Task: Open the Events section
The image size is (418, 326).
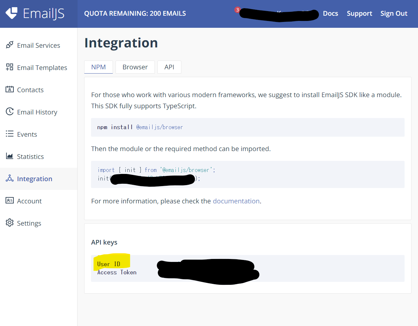Action: pyautogui.click(x=39, y=134)
